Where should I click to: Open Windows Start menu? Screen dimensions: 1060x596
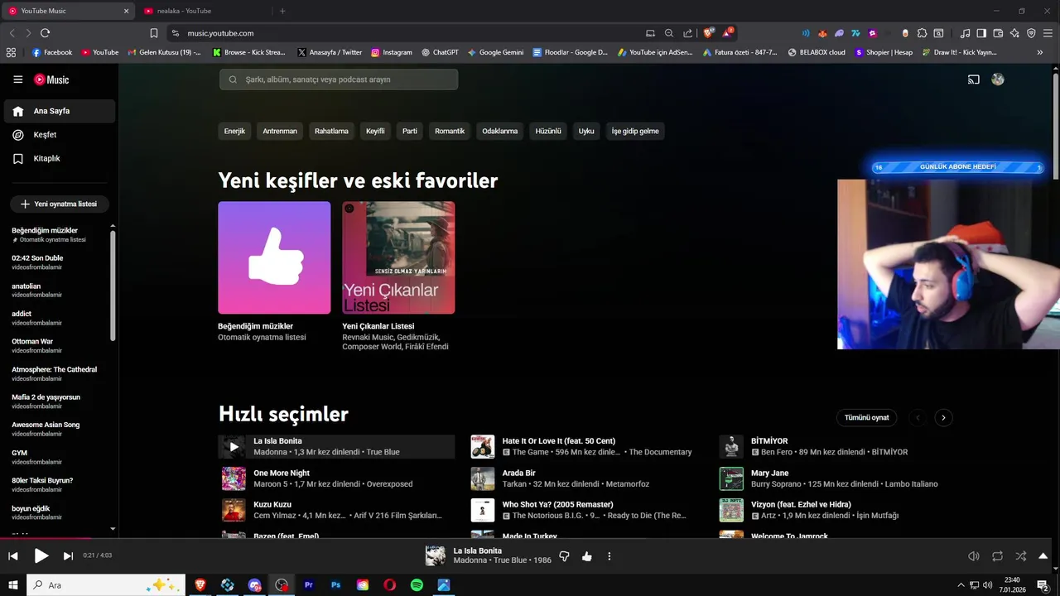tap(13, 585)
